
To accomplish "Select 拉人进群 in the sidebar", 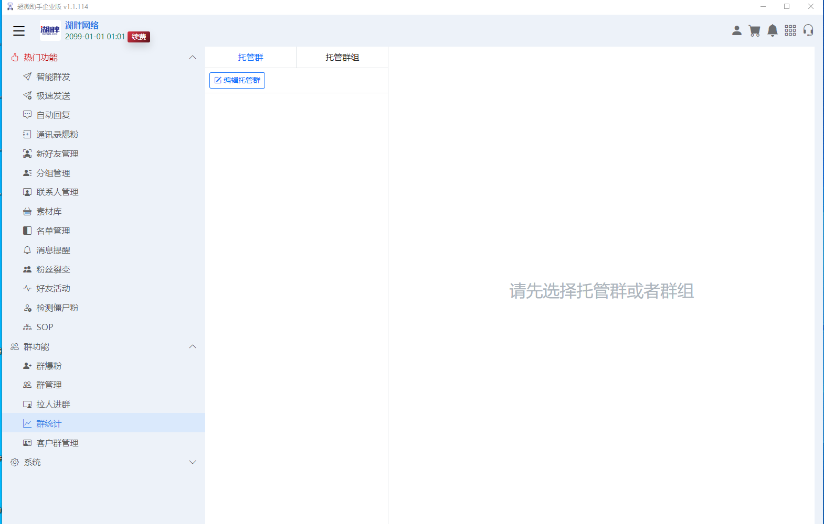I will click(53, 405).
